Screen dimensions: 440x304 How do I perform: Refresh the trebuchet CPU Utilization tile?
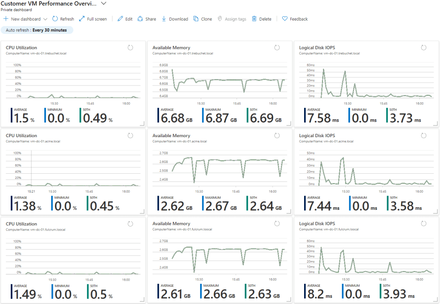click(x=130, y=47)
